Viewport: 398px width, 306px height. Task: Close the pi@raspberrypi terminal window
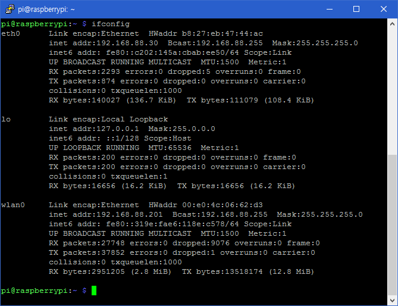(384, 9)
